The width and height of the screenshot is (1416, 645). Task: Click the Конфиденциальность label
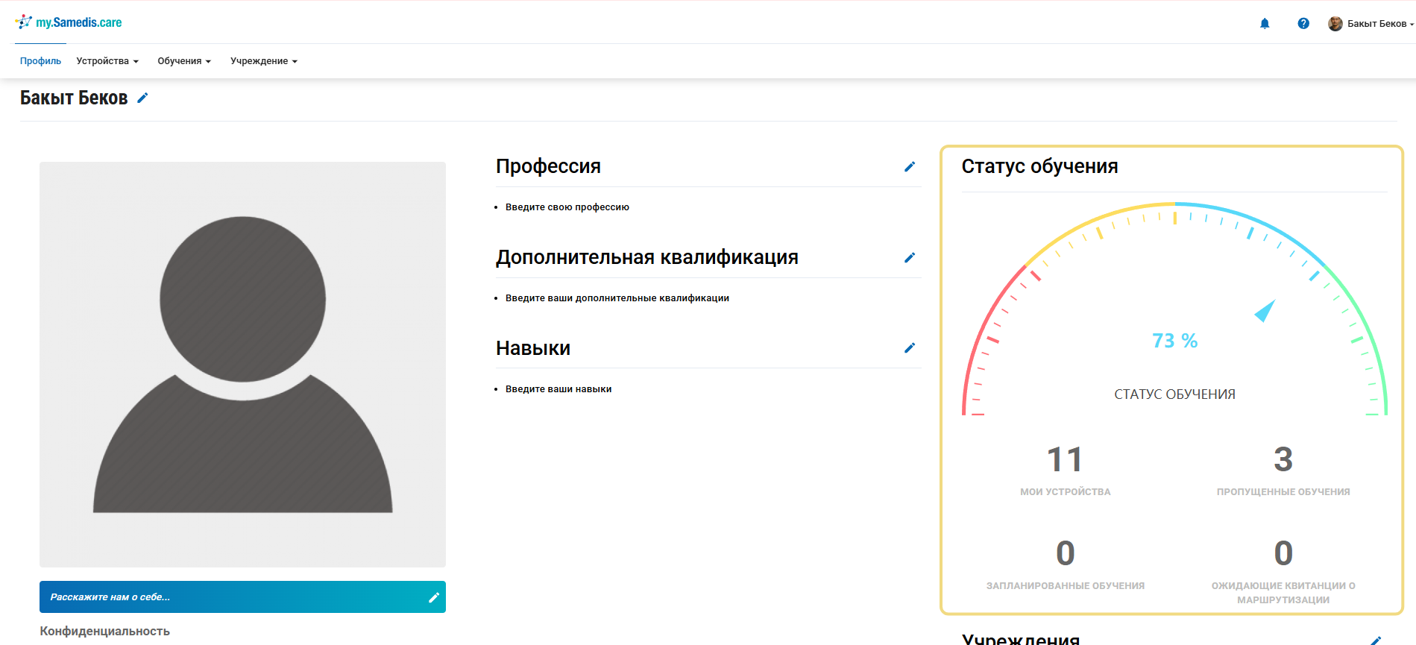pyautogui.click(x=105, y=631)
